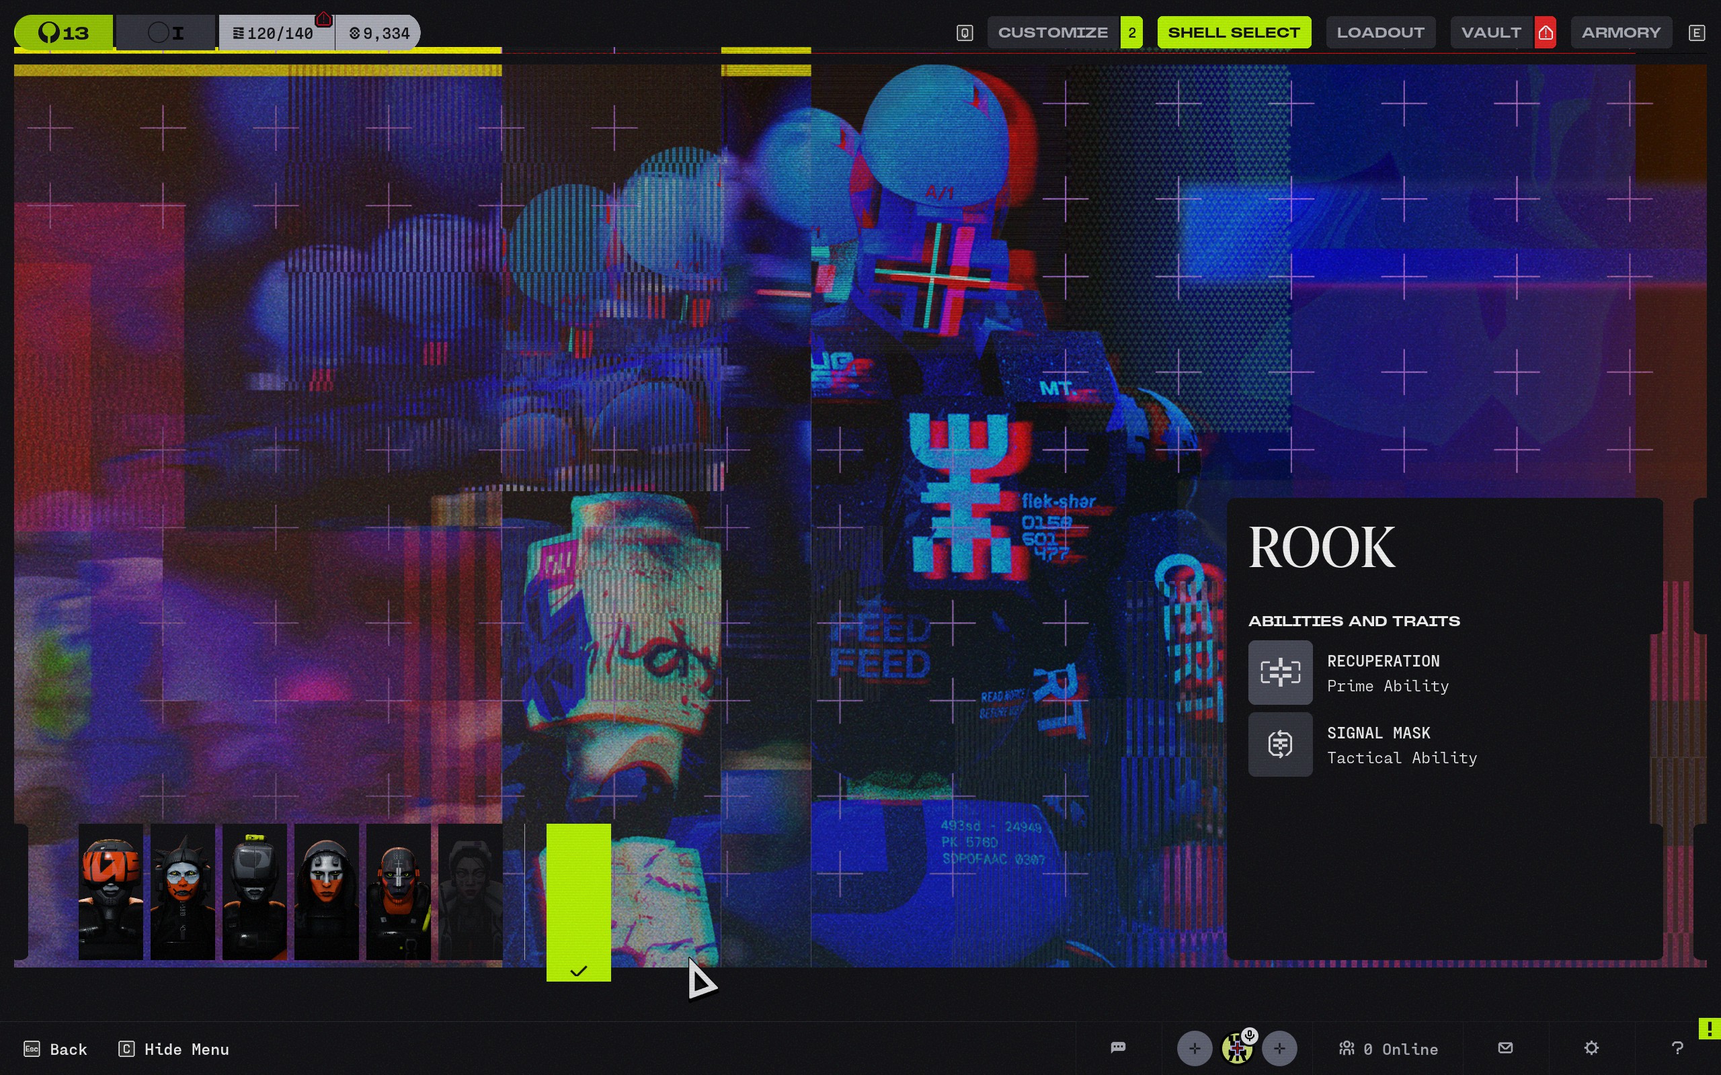Image resolution: width=1721 pixels, height=1075 pixels.
Task: Open settings gear icon
Action: pyautogui.click(x=1591, y=1048)
